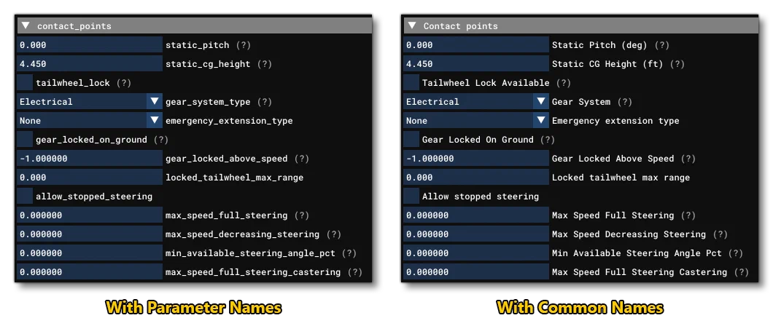Enable the Gear Locked On Ground checkbox

coord(411,140)
